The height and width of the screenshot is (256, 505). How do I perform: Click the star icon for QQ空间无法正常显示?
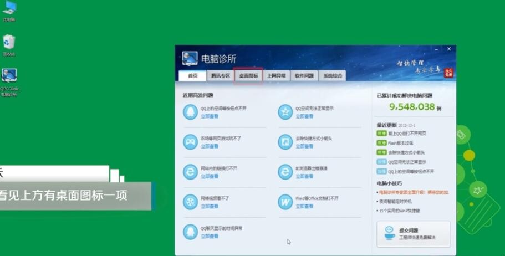(285, 112)
